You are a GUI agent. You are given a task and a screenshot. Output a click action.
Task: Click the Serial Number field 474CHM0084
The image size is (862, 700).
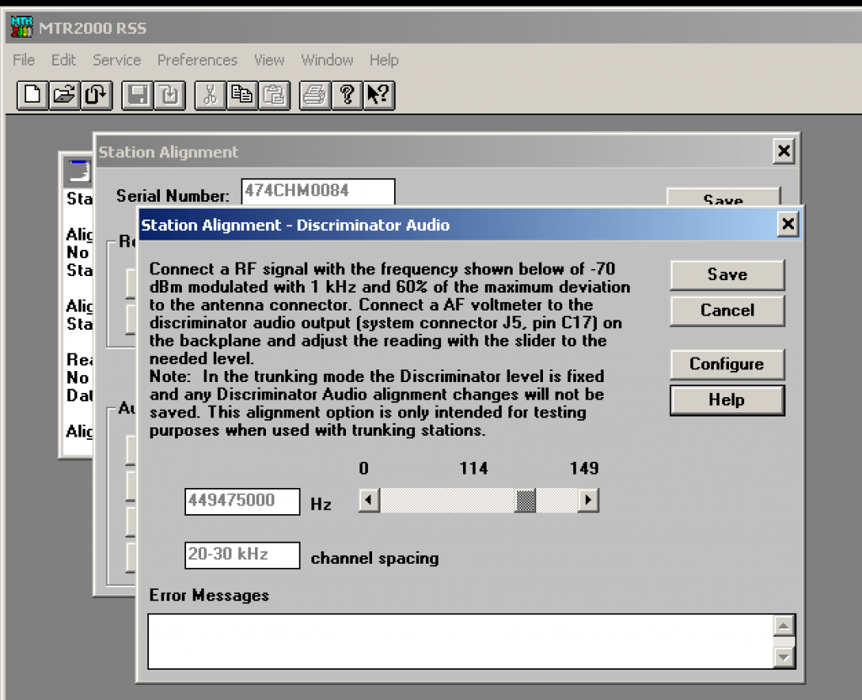pyautogui.click(x=317, y=192)
